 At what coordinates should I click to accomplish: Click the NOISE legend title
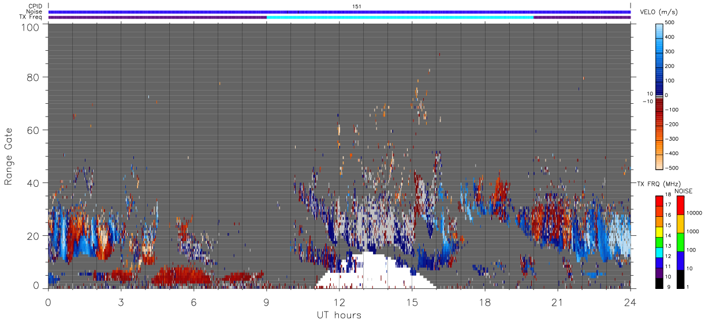(684, 191)
